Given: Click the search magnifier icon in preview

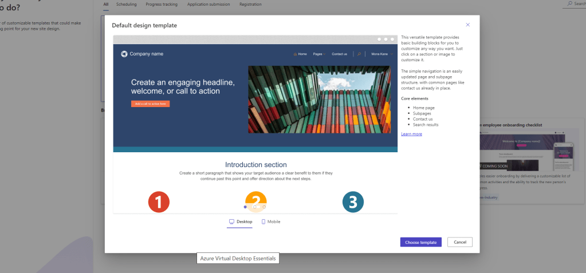Looking at the screenshot, I should coord(359,54).
